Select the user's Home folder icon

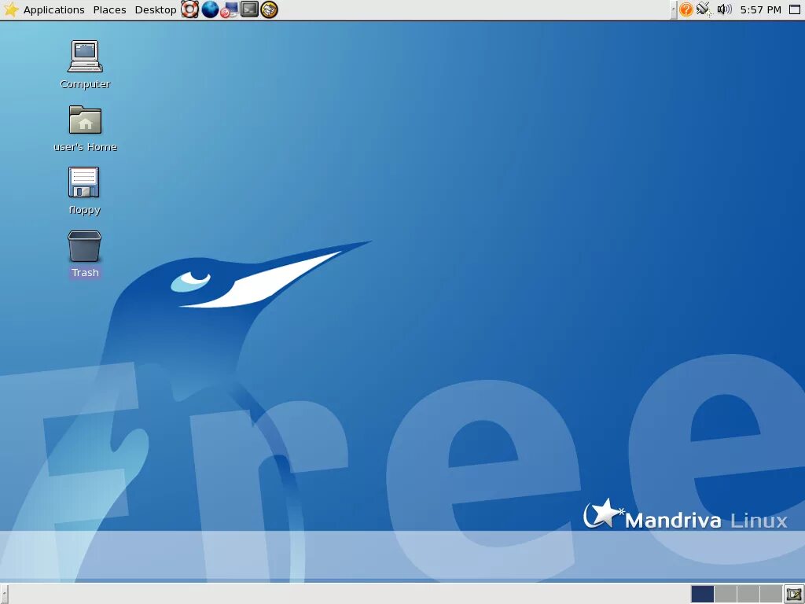click(x=85, y=120)
